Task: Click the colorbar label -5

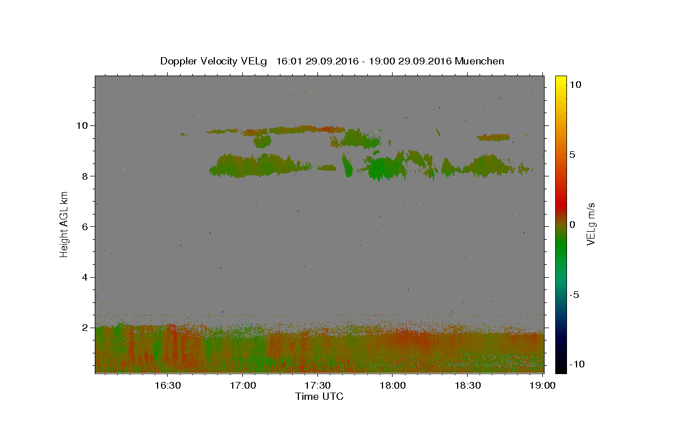Action: 575,295
